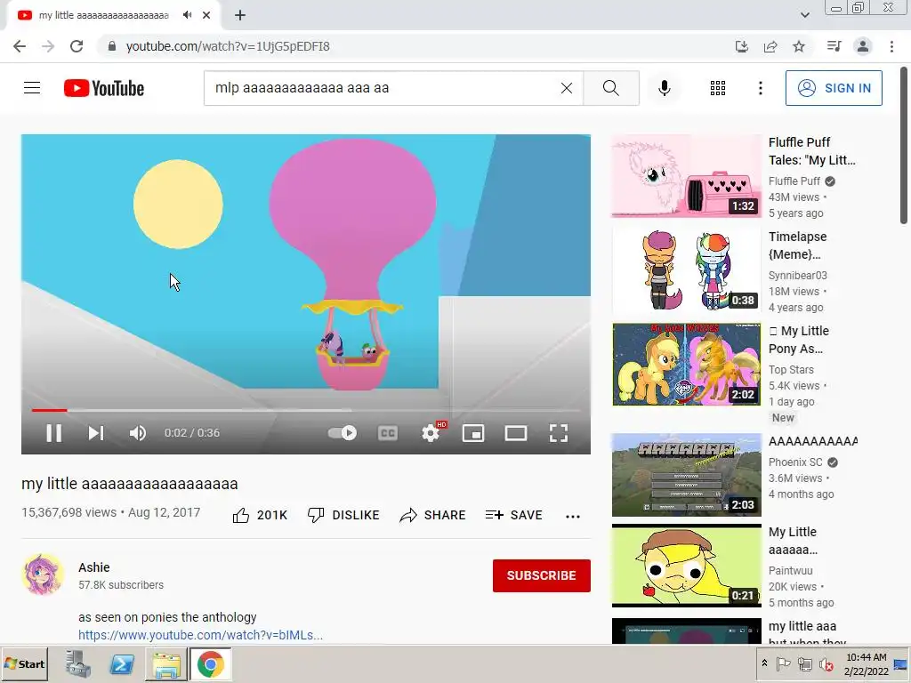Click the address bar URL

coord(228,46)
